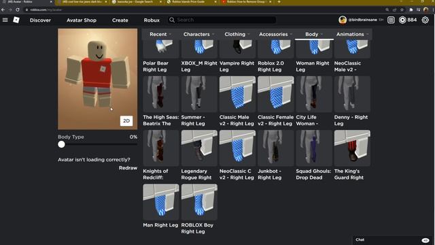Expand the Characters dropdown tab

[x=199, y=34]
